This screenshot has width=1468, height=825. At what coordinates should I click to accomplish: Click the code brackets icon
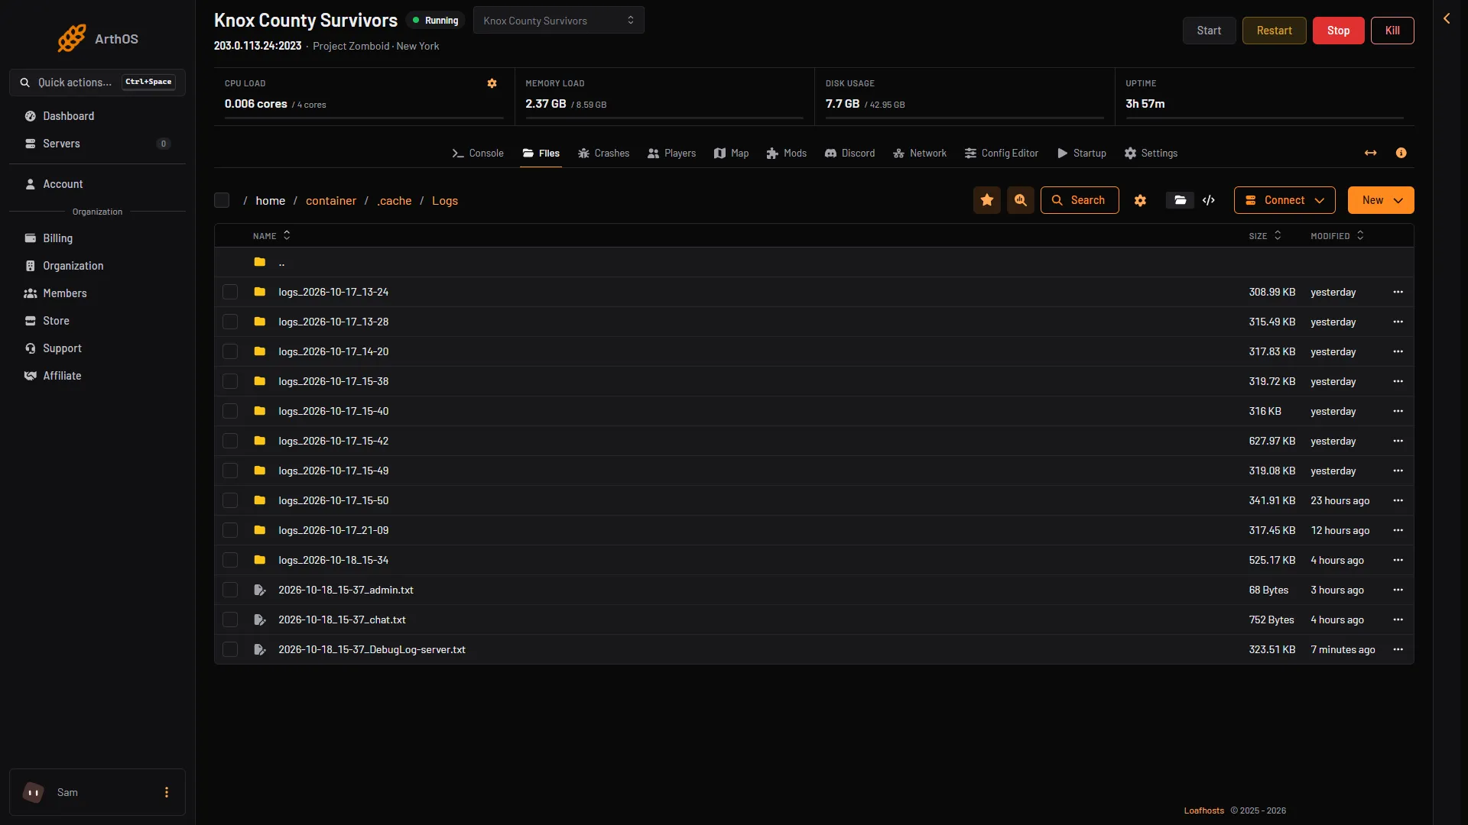1209,200
